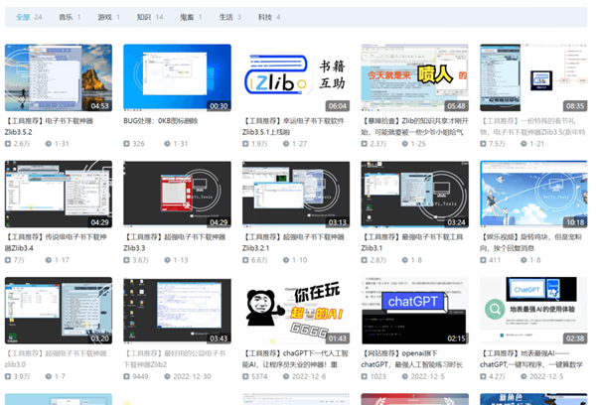This screenshot has height=405, width=596.
Task: Open the 超强电子书下载神器 Zlib3.3 title
Action: coord(175,242)
